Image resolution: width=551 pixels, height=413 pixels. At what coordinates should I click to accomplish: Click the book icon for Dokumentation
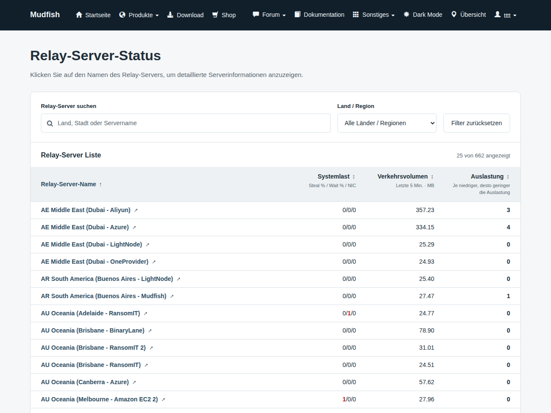pyautogui.click(x=297, y=14)
